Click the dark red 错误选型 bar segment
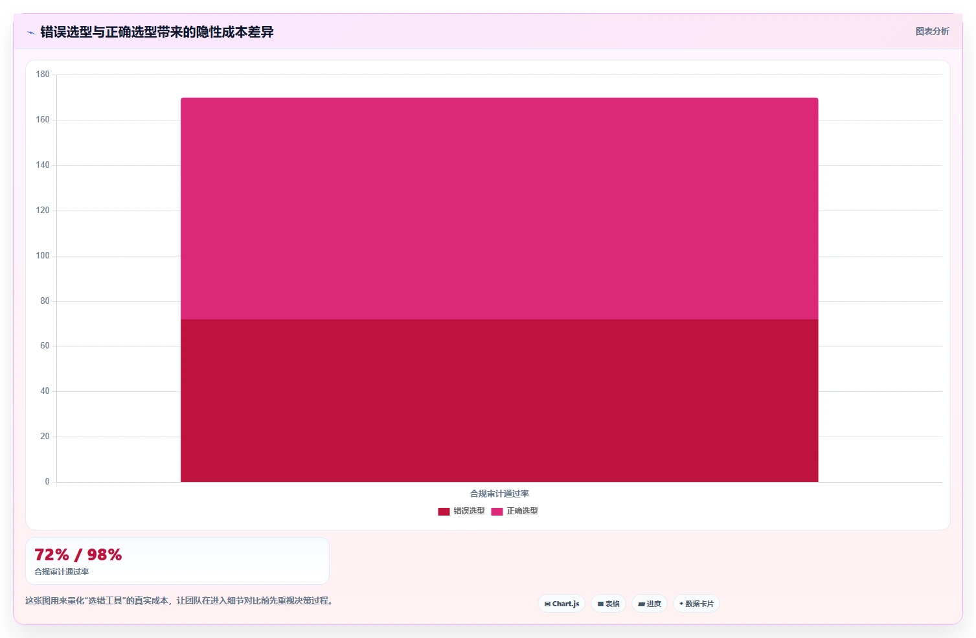976x638 pixels. pos(499,400)
